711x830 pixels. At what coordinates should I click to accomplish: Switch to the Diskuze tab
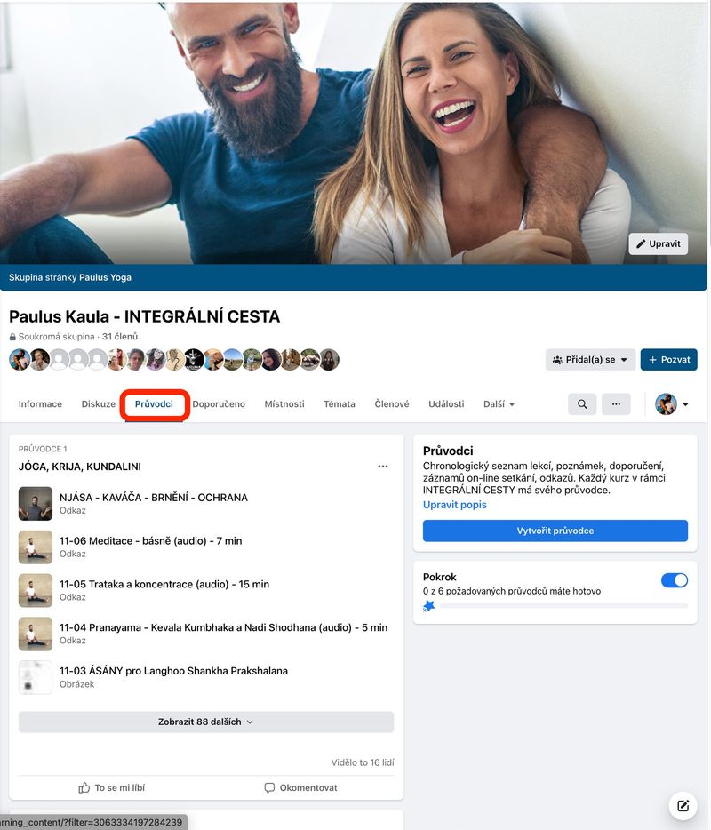tap(98, 403)
